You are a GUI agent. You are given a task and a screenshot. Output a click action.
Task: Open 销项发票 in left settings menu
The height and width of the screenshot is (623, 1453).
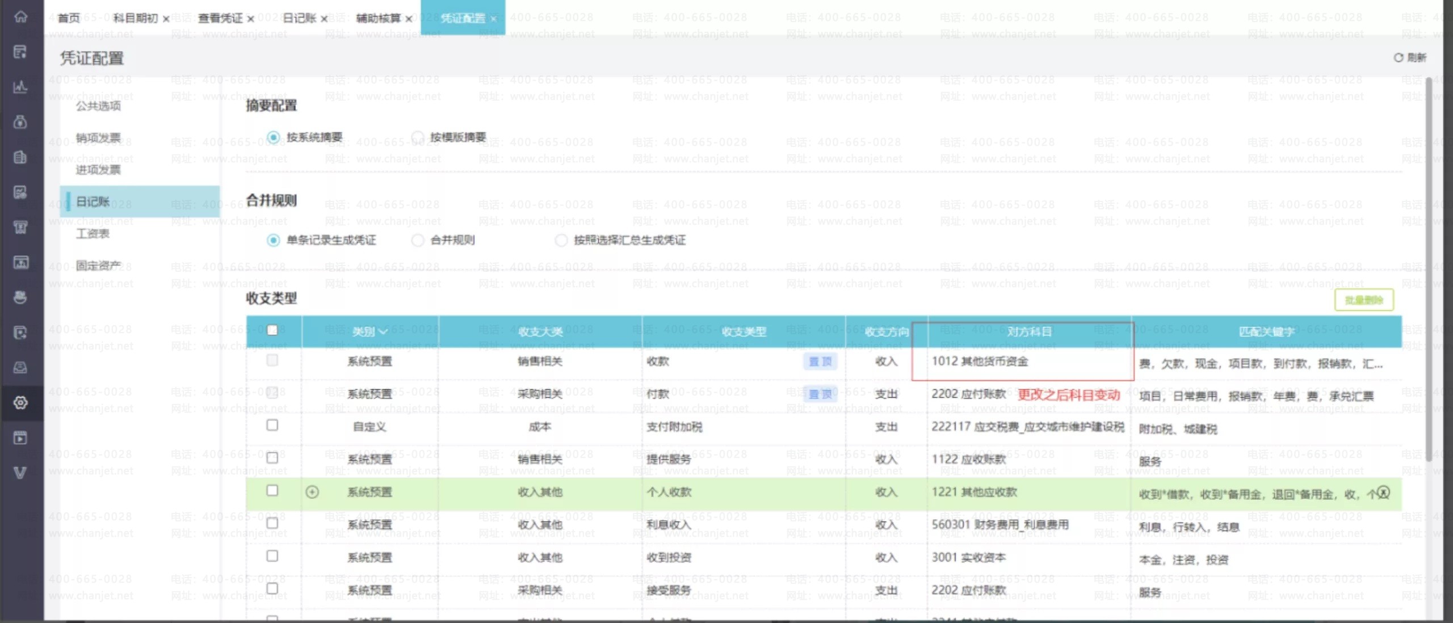coord(98,138)
